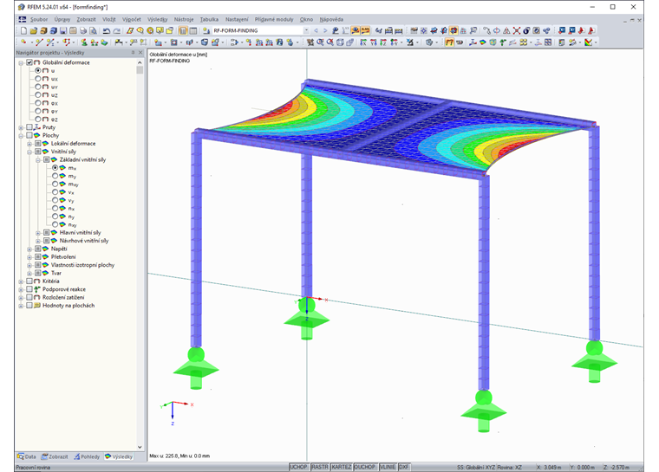The height and width of the screenshot is (472, 659).
Task: Switch to the Data navigator tab
Action: point(27,456)
